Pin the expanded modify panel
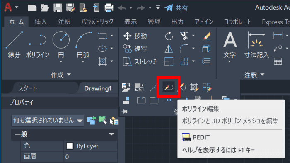 pyautogui.click(x=125, y=112)
